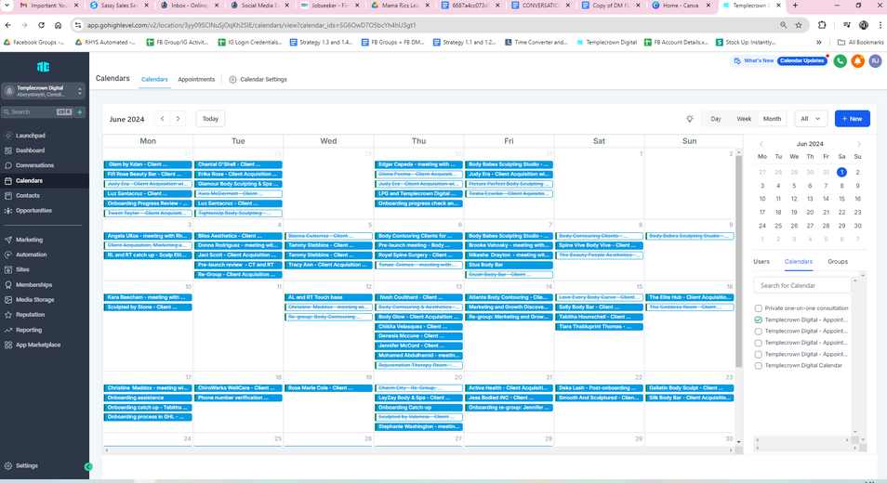
Task: Open AL and RT Touch base event
Action: coord(328,297)
